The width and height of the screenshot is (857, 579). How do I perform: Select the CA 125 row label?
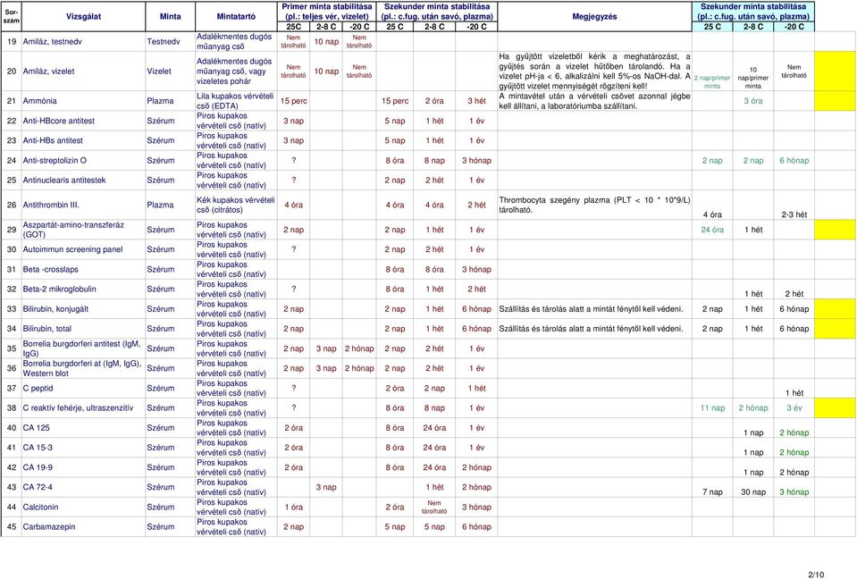tap(36, 428)
